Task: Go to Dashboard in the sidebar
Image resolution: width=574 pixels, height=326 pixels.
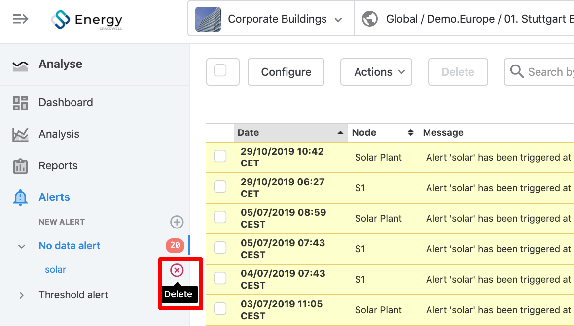Action: pyautogui.click(x=66, y=103)
